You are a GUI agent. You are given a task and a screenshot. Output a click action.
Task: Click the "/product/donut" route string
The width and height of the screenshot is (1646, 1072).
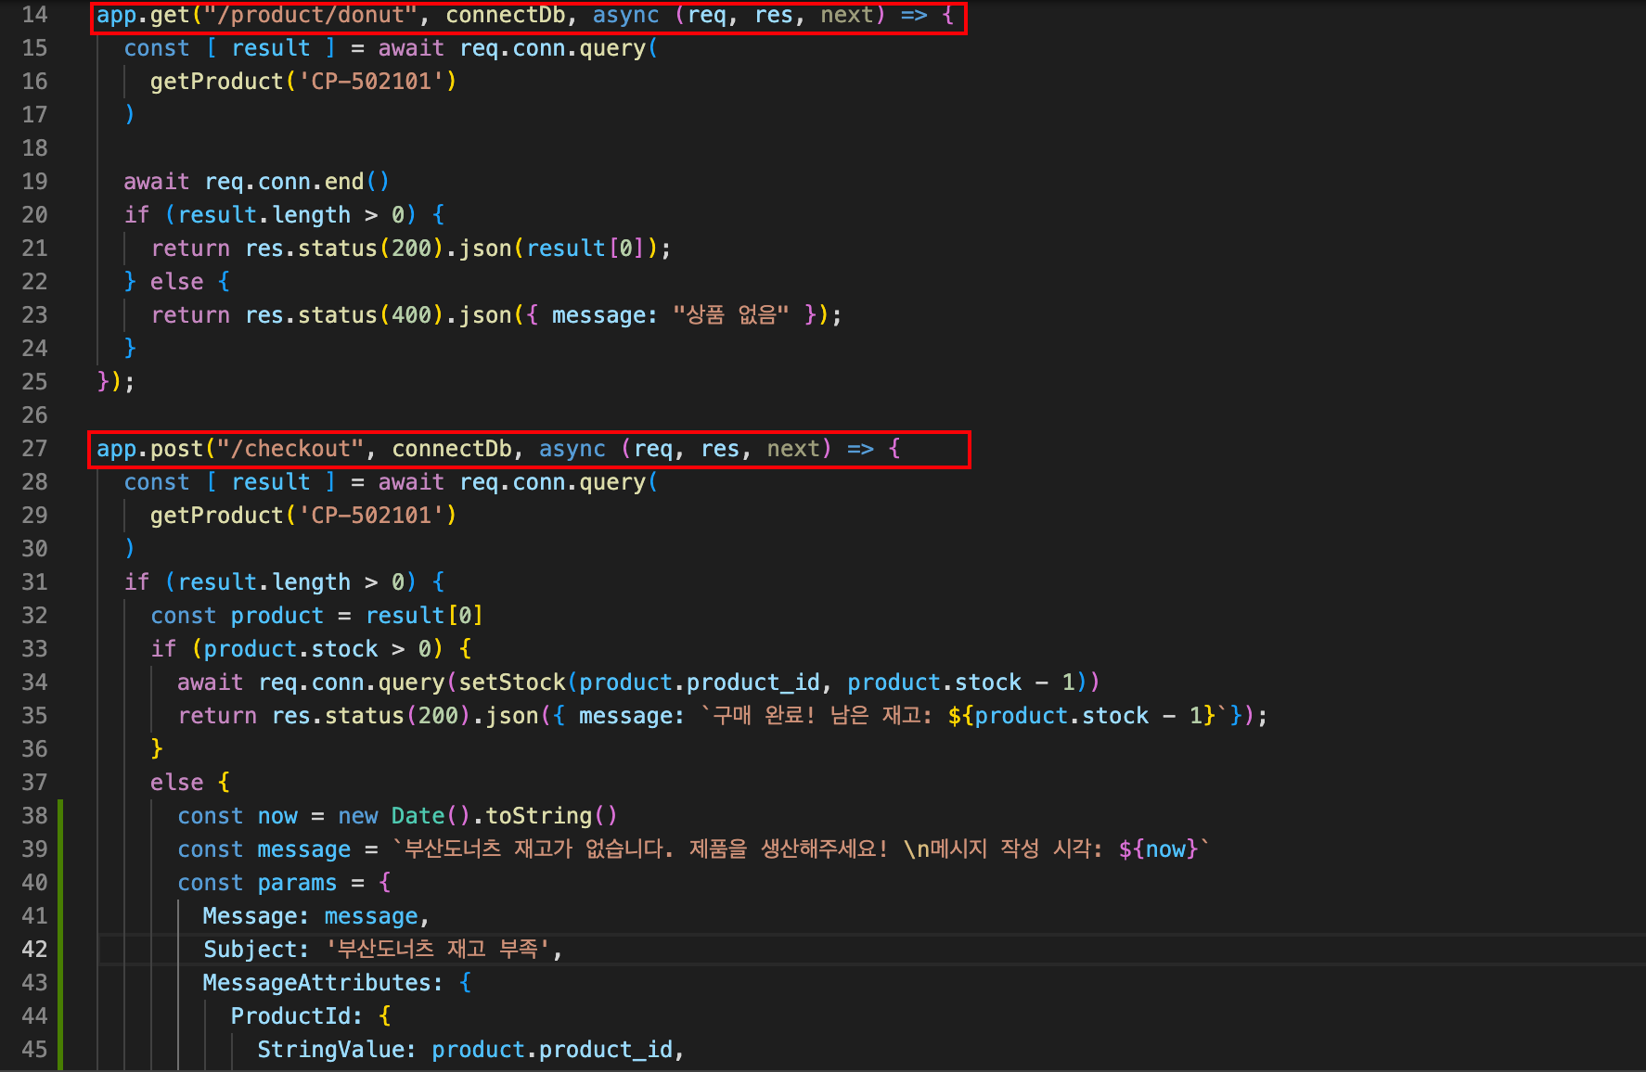pos(310,15)
